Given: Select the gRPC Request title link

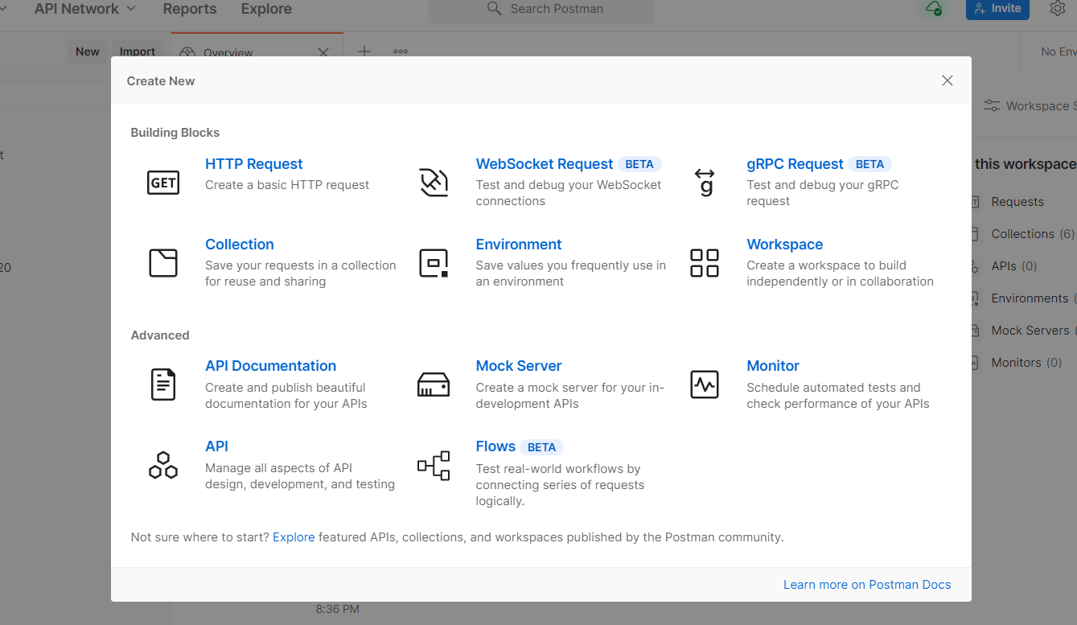Looking at the screenshot, I should click(795, 164).
